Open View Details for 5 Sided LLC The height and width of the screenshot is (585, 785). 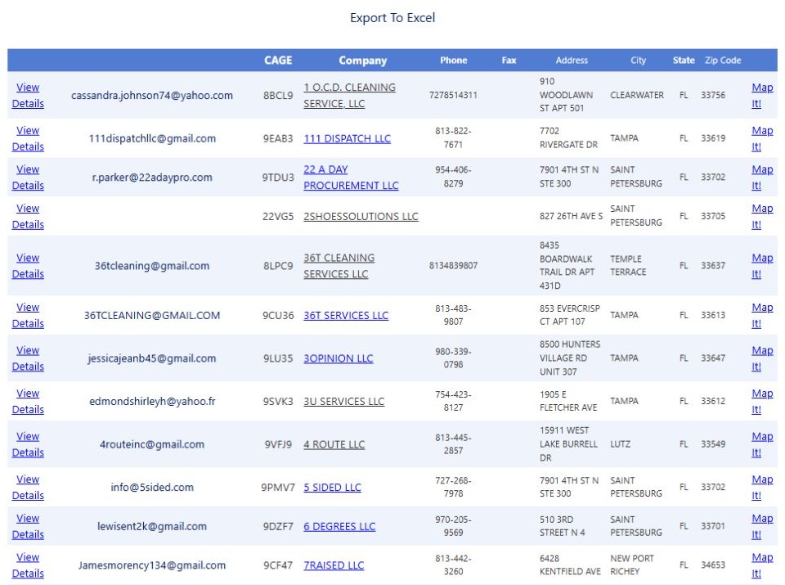28,488
